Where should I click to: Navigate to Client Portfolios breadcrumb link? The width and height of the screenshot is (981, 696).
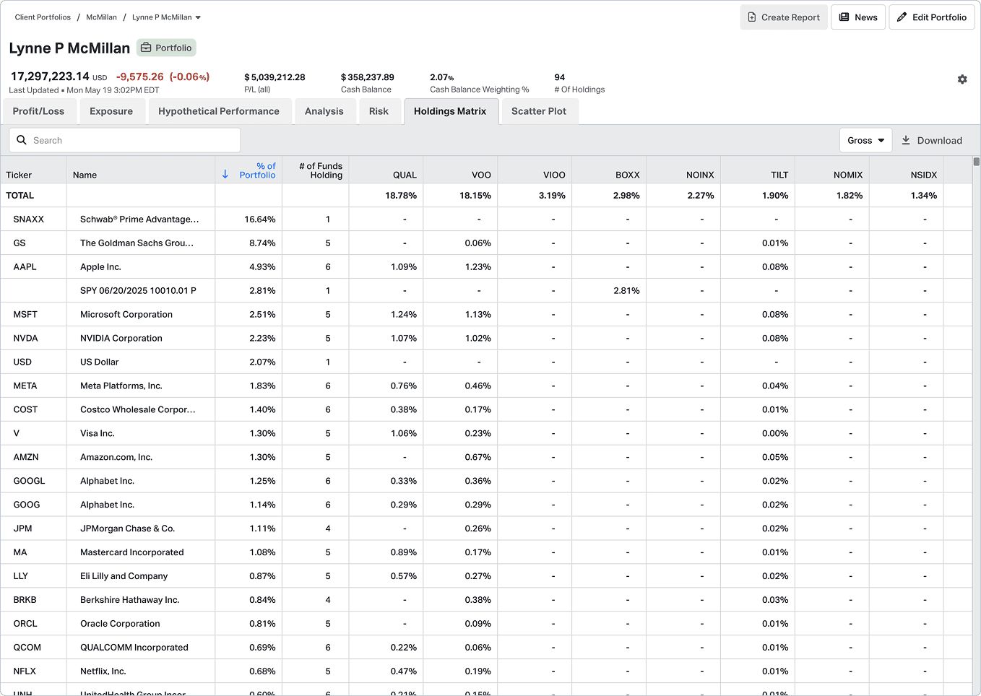pos(43,17)
